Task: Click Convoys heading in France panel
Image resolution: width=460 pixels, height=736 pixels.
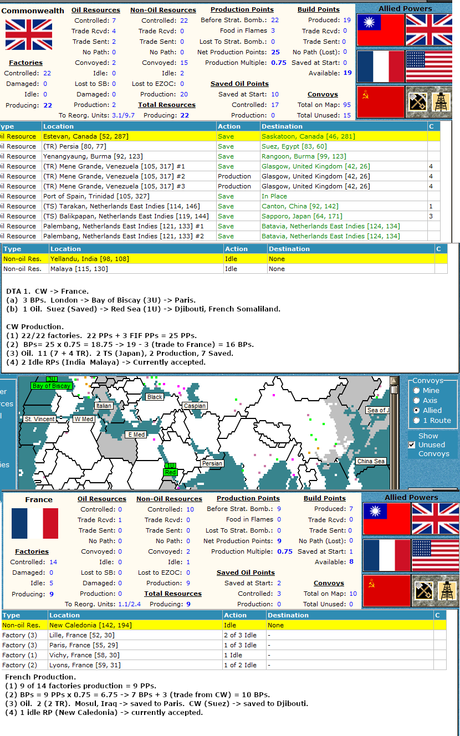Action: pyautogui.click(x=329, y=583)
